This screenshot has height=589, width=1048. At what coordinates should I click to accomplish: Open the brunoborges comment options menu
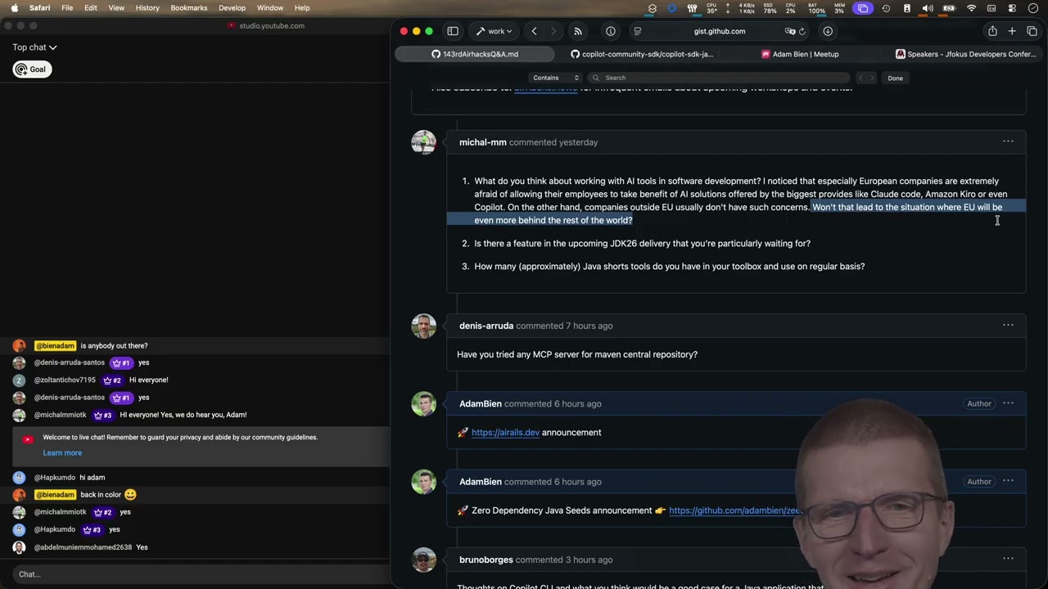point(1008,559)
